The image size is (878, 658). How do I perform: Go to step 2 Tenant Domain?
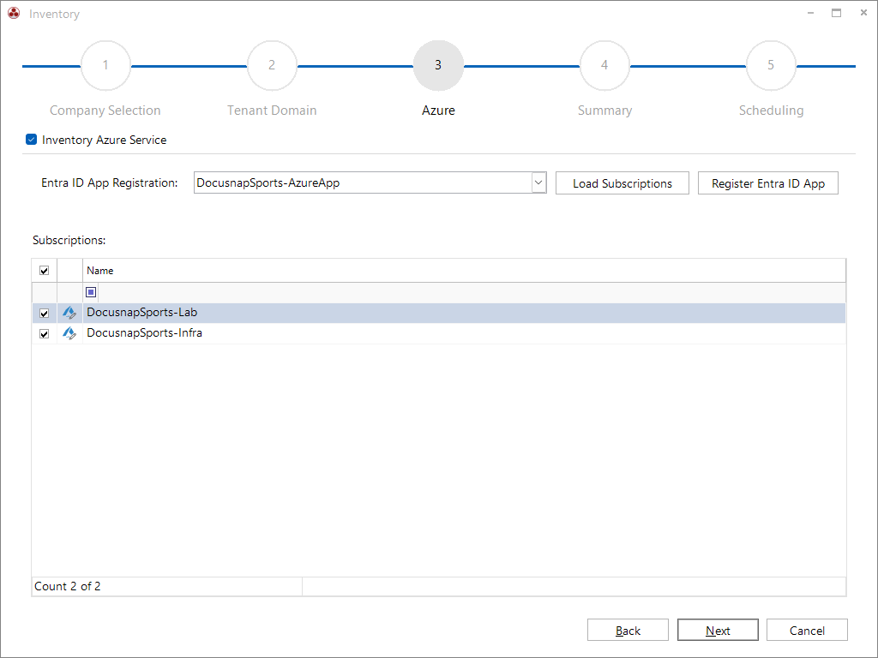[272, 65]
